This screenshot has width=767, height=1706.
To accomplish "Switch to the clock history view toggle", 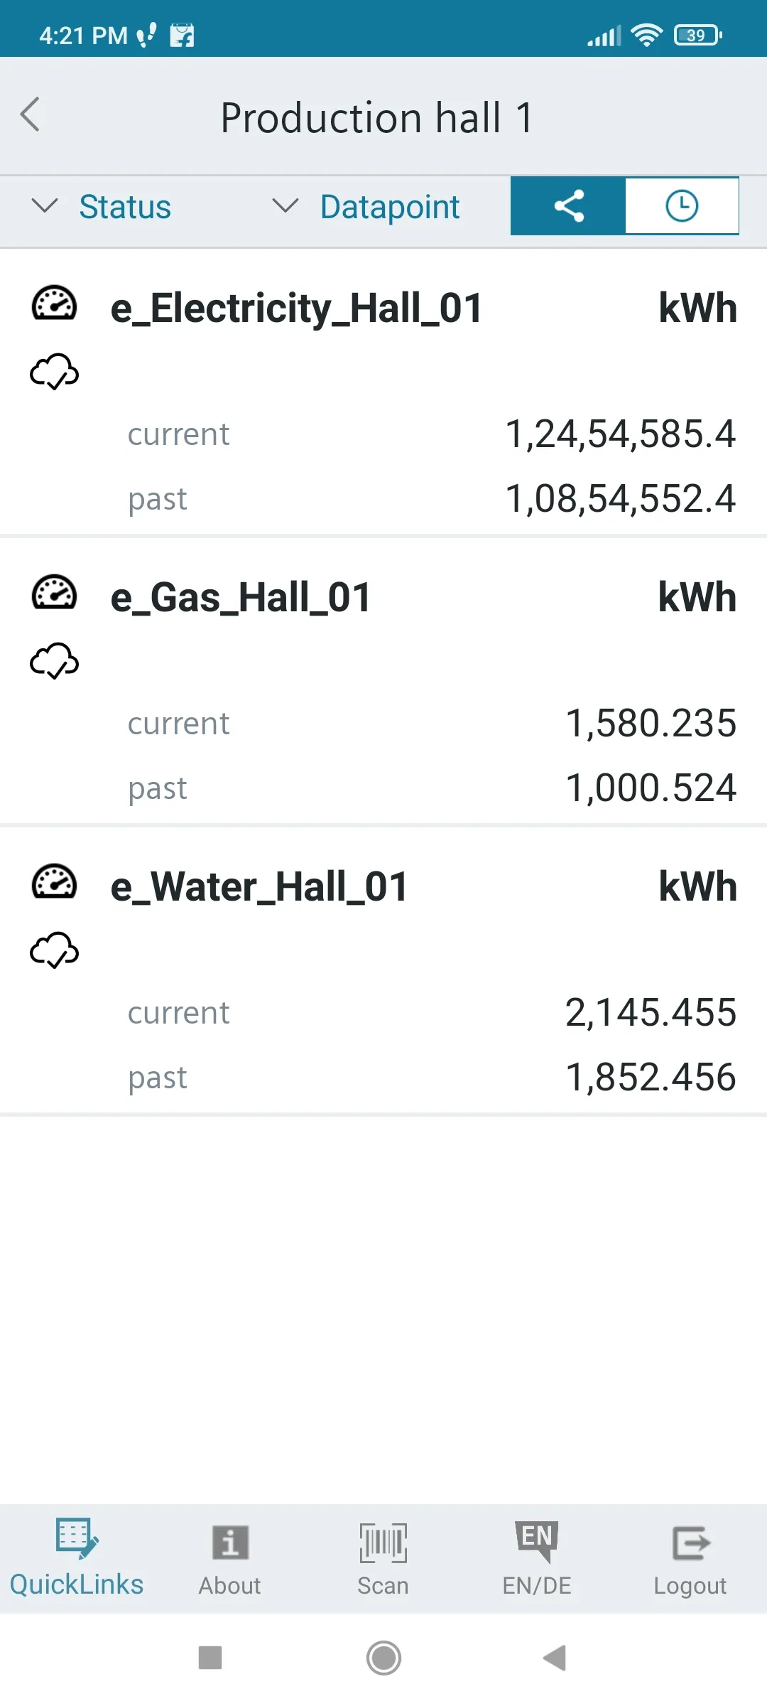I will pyautogui.click(x=682, y=206).
